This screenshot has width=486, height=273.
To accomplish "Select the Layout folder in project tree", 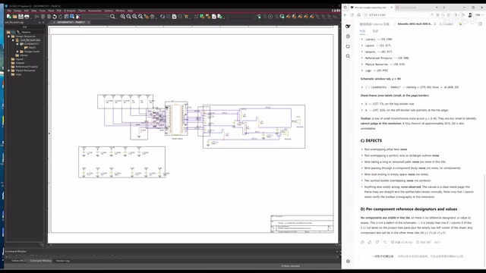I will pyautogui.click(x=17, y=59).
